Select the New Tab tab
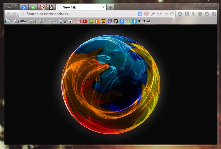221x149 pixels. [x=81, y=7]
